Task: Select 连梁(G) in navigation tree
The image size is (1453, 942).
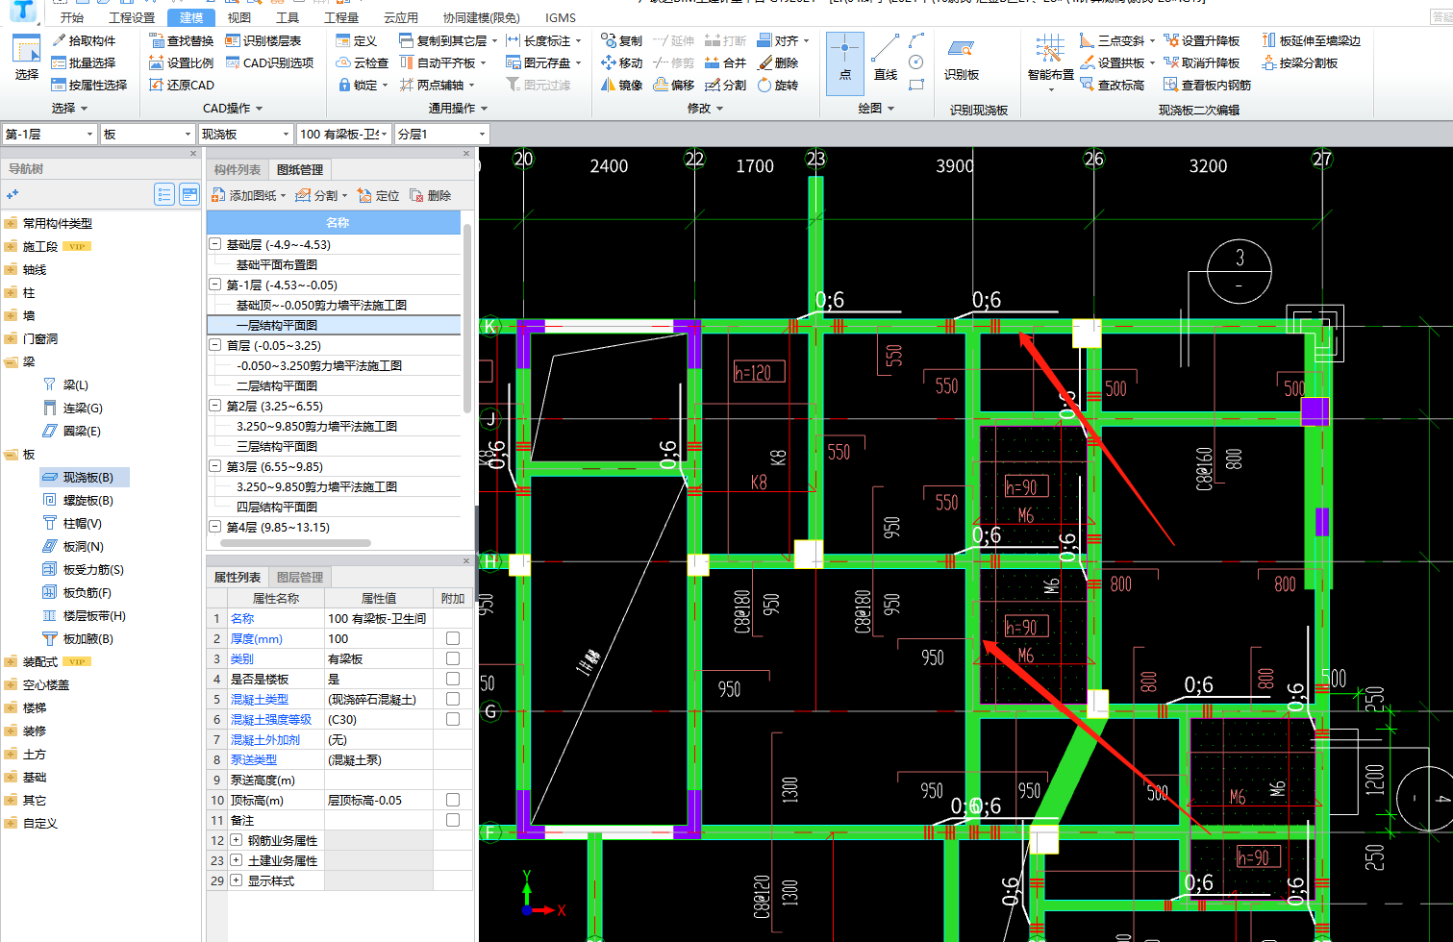Action: click(x=73, y=408)
